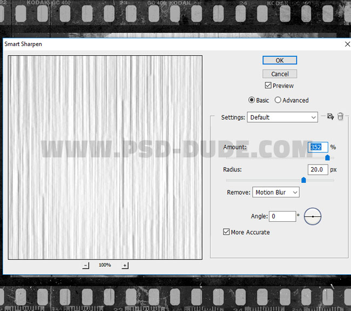Click the Angle input field
The image size is (351, 311).
pos(282,216)
